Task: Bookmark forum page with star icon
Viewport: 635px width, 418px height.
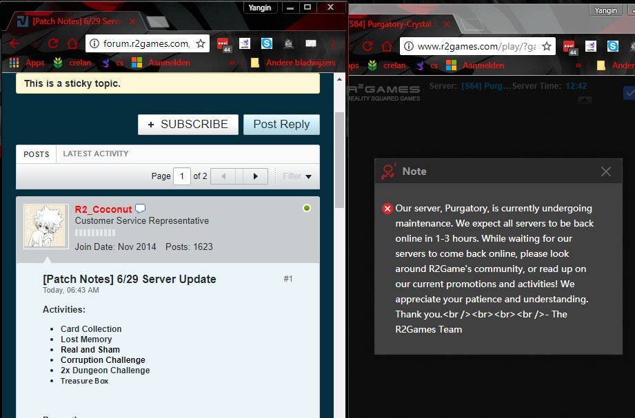Action: click(x=201, y=44)
